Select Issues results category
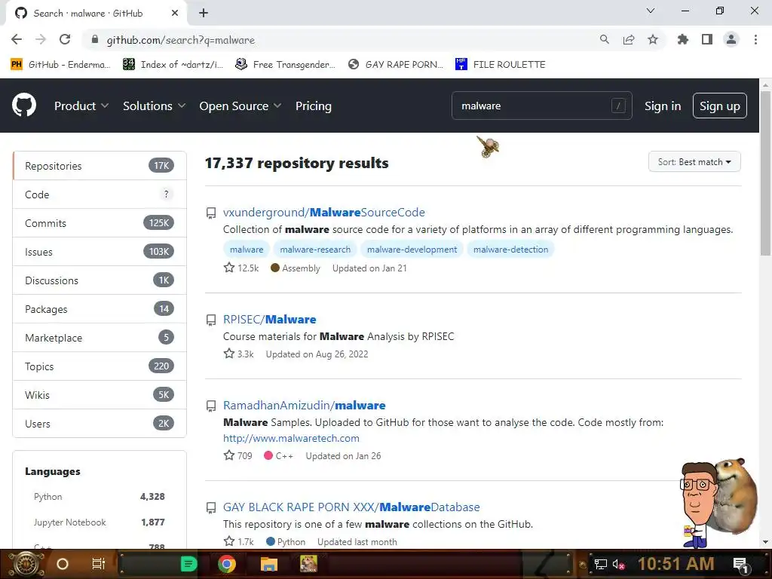The image size is (772, 579). click(100, 252)
